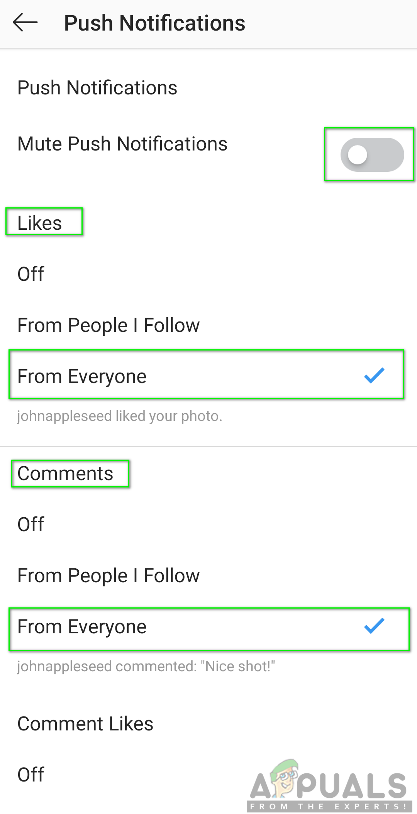Tap the Push Notifications section heading
Image resolution: width=417 pixels, height=814 pixels.
point(97,88)
